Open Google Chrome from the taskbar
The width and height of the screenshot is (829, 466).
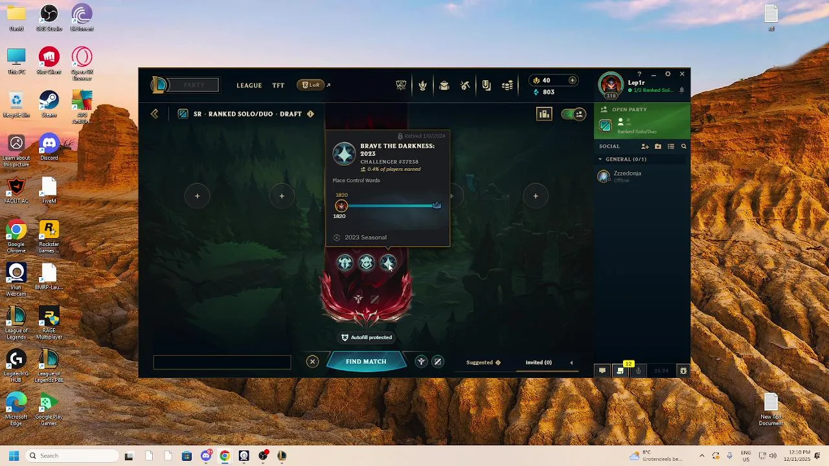pyautogui.click(x=225, y=456)
